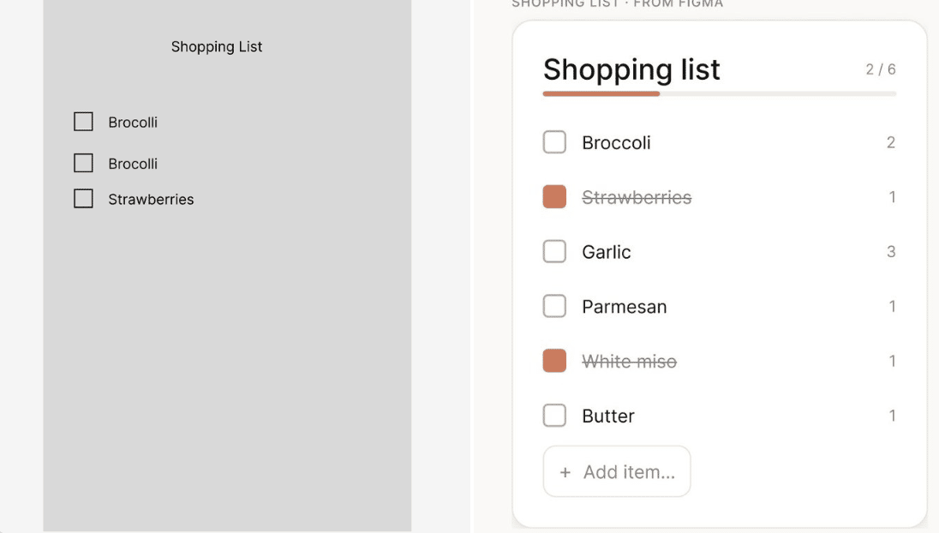Click the orange shopping list progress bar
Screen dimensions: 939x533
(x=601, y=93)
